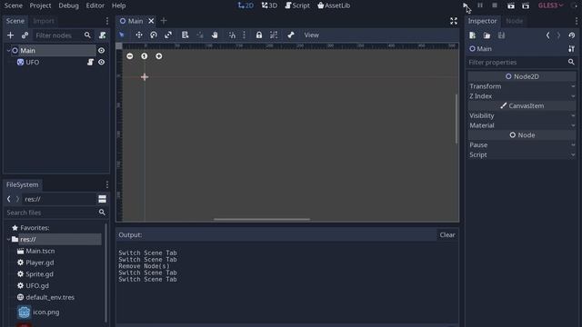Open snapping options three-dot menu

244,35
